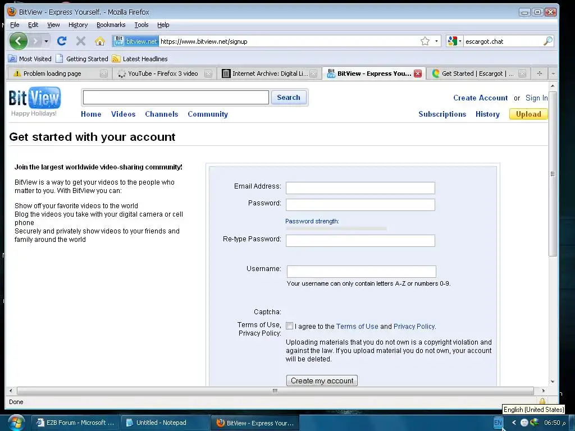Click the Create my account button
The height and width of the screenshot is (431, 575).
click(x=322, y=380)
